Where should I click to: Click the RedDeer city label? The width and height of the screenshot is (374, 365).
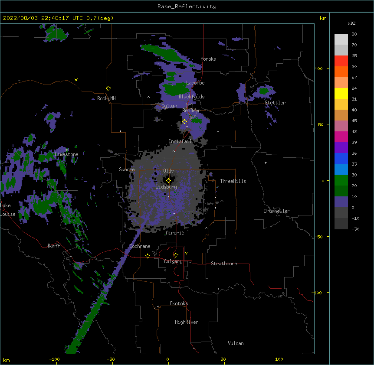(191, 111)
